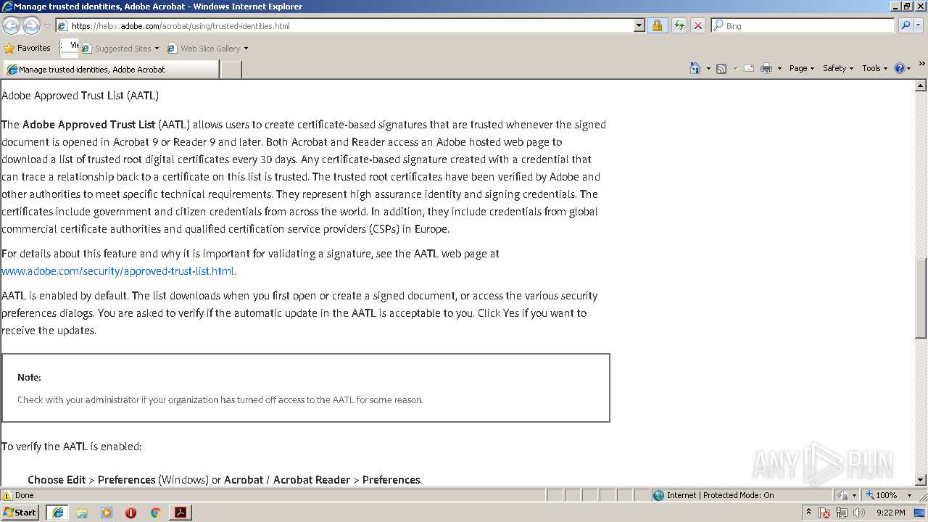
Task: Click the bold 'Choose Edit' instruction text
Action: tap(57, 480)
